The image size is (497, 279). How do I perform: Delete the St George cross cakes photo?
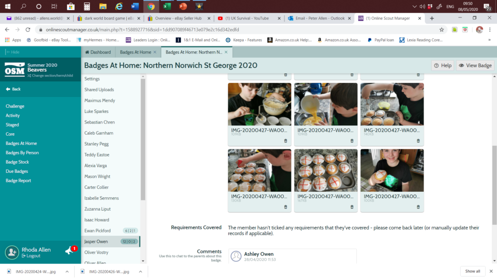click(352, 207)
